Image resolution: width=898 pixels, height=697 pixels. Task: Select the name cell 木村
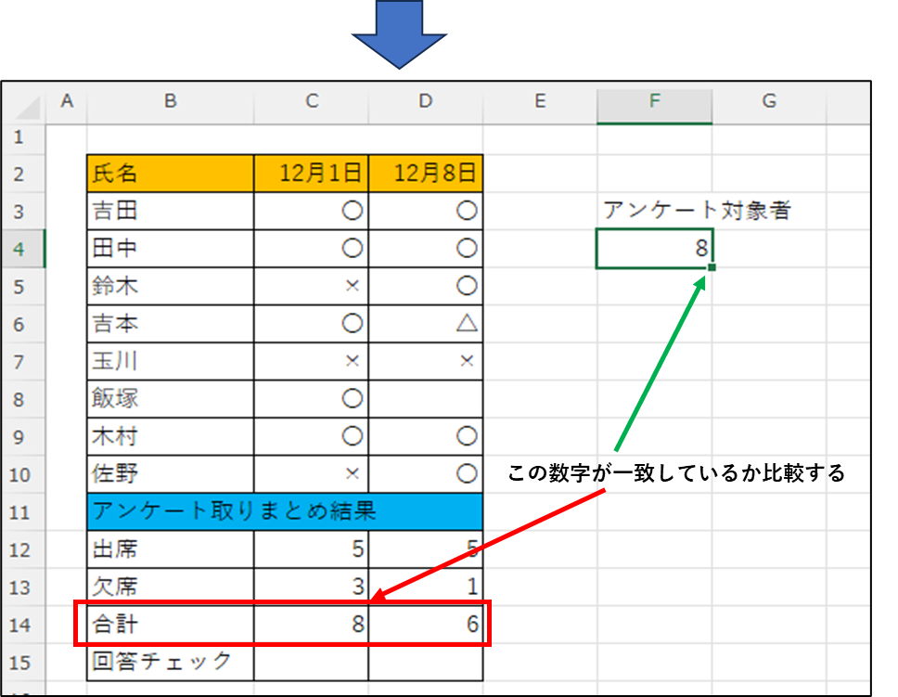[170, 437]
